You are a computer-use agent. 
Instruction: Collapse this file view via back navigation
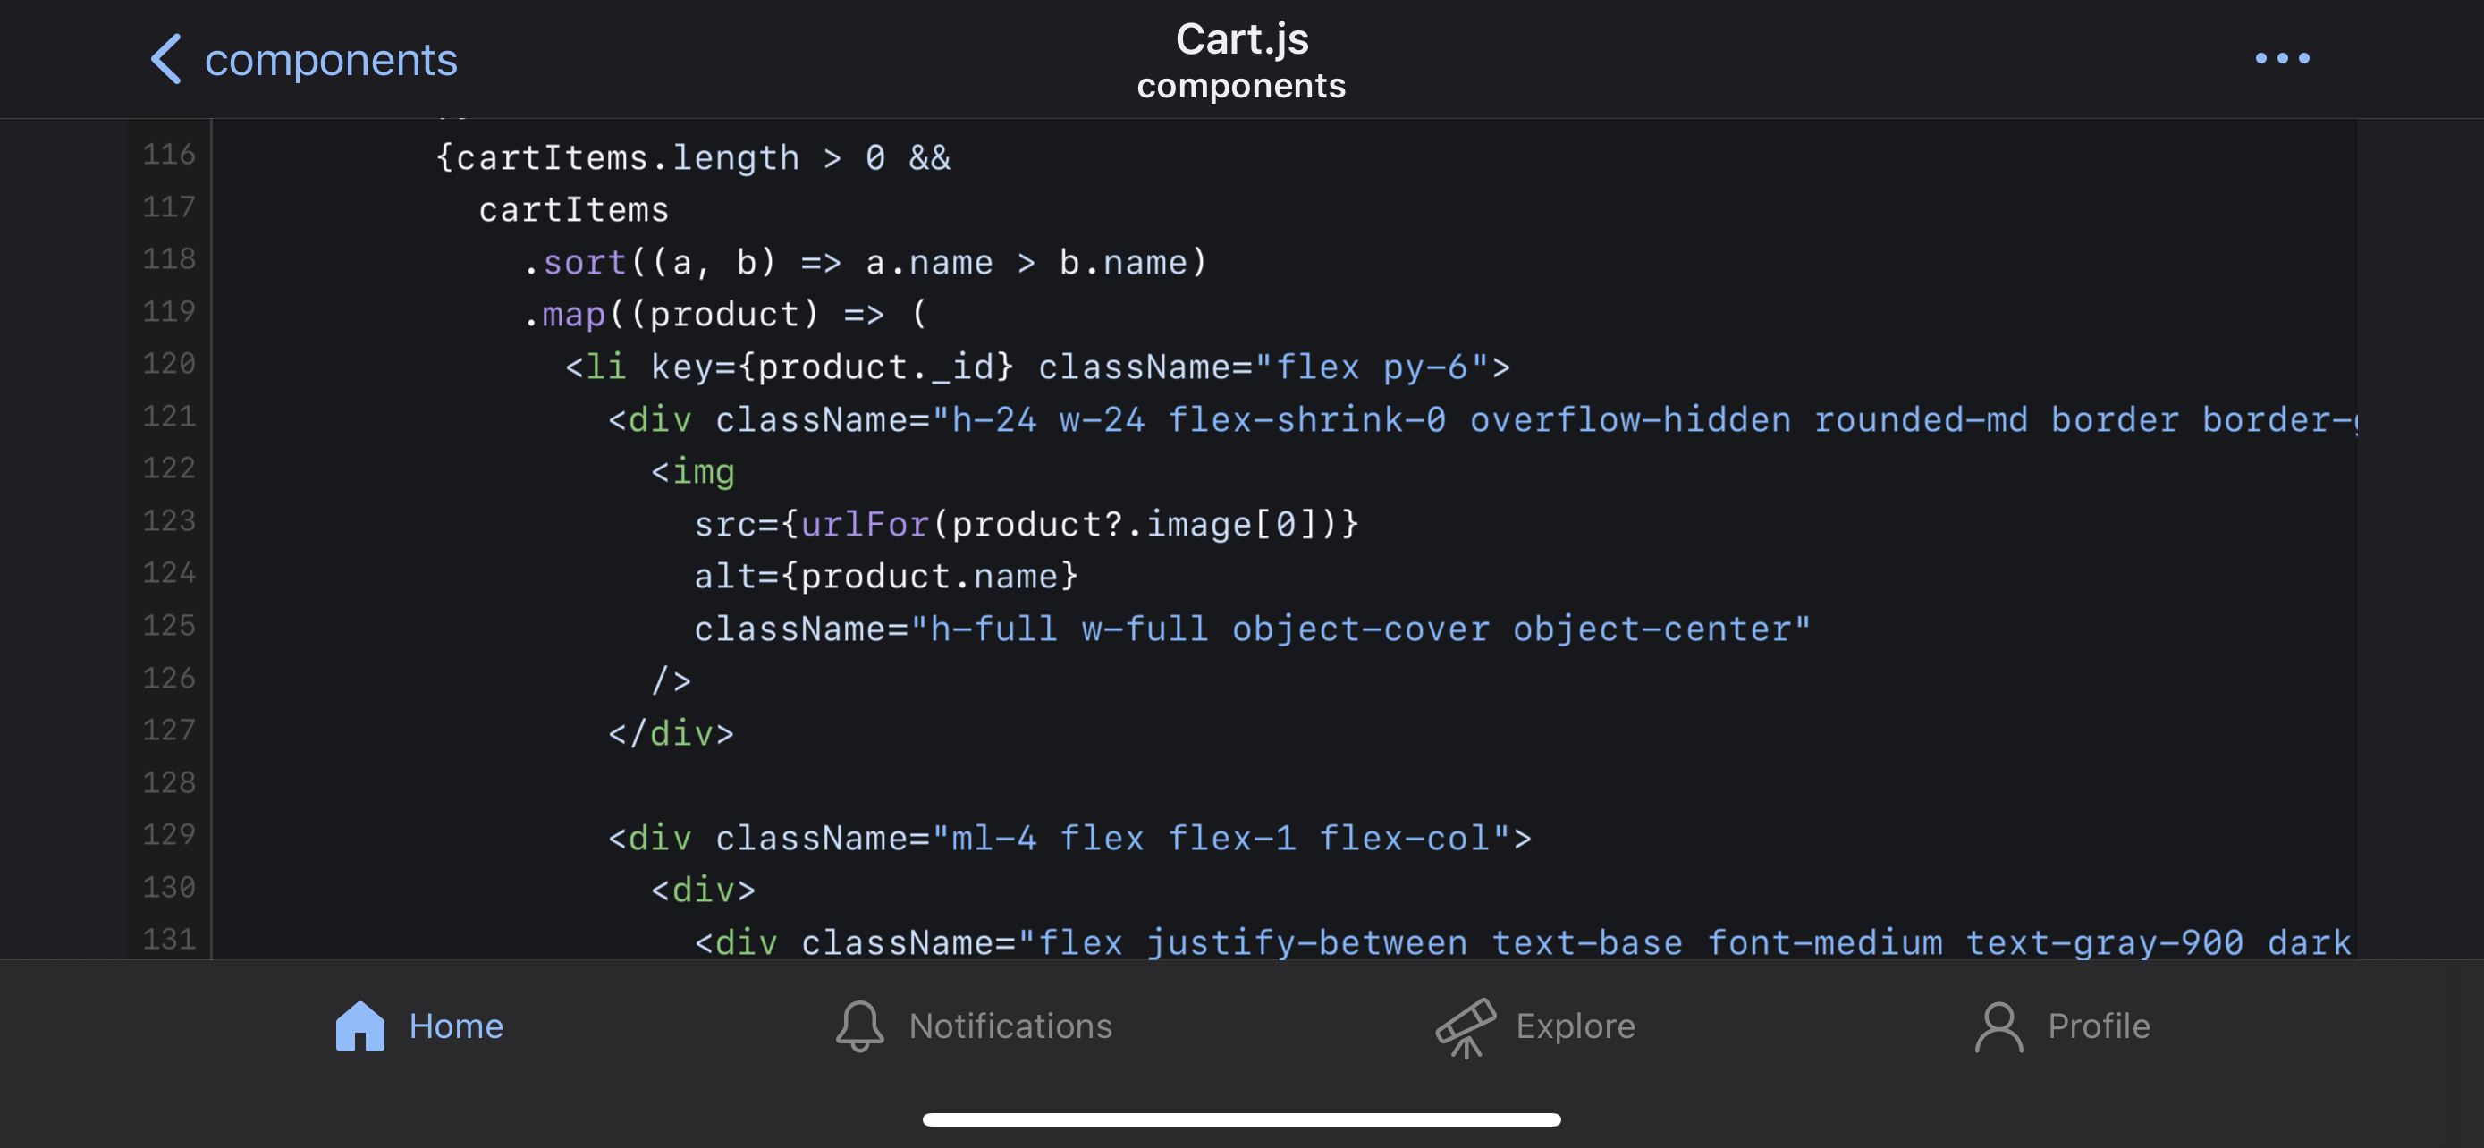click(167, 59)
